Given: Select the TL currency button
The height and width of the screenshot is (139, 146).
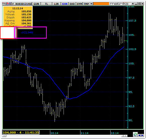Looking at the screenshot, I should (46, 4).
